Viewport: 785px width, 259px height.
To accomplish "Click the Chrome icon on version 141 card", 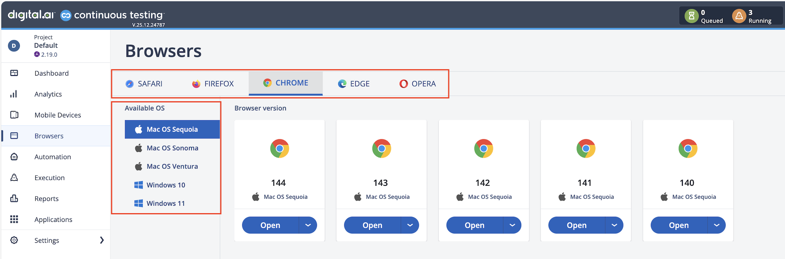I will (x=586, y=149).
